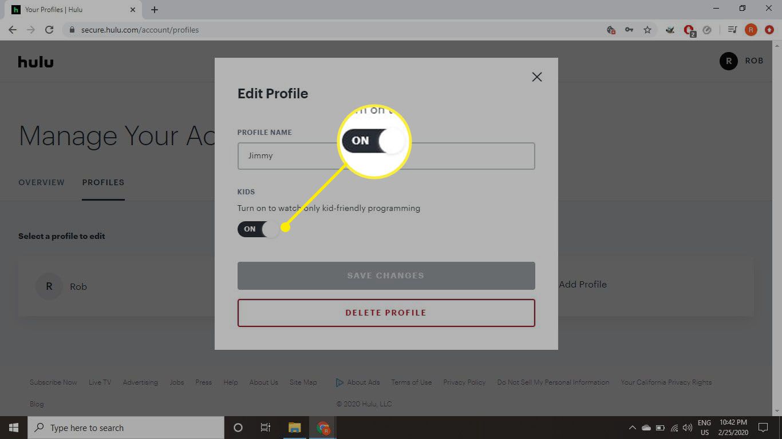Click the Profile Name field containing Jimmy
This screenshot has width=782, height=439.
[x=386, y=156]
